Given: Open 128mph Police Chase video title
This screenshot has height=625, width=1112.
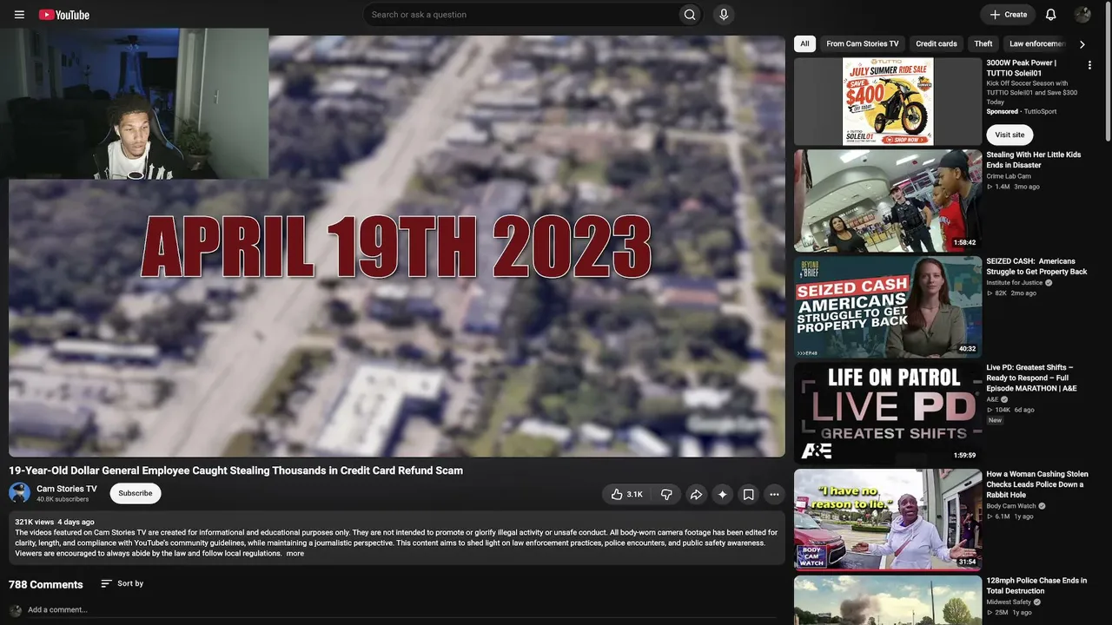Looking at the screenshot, I should 1036,586.
